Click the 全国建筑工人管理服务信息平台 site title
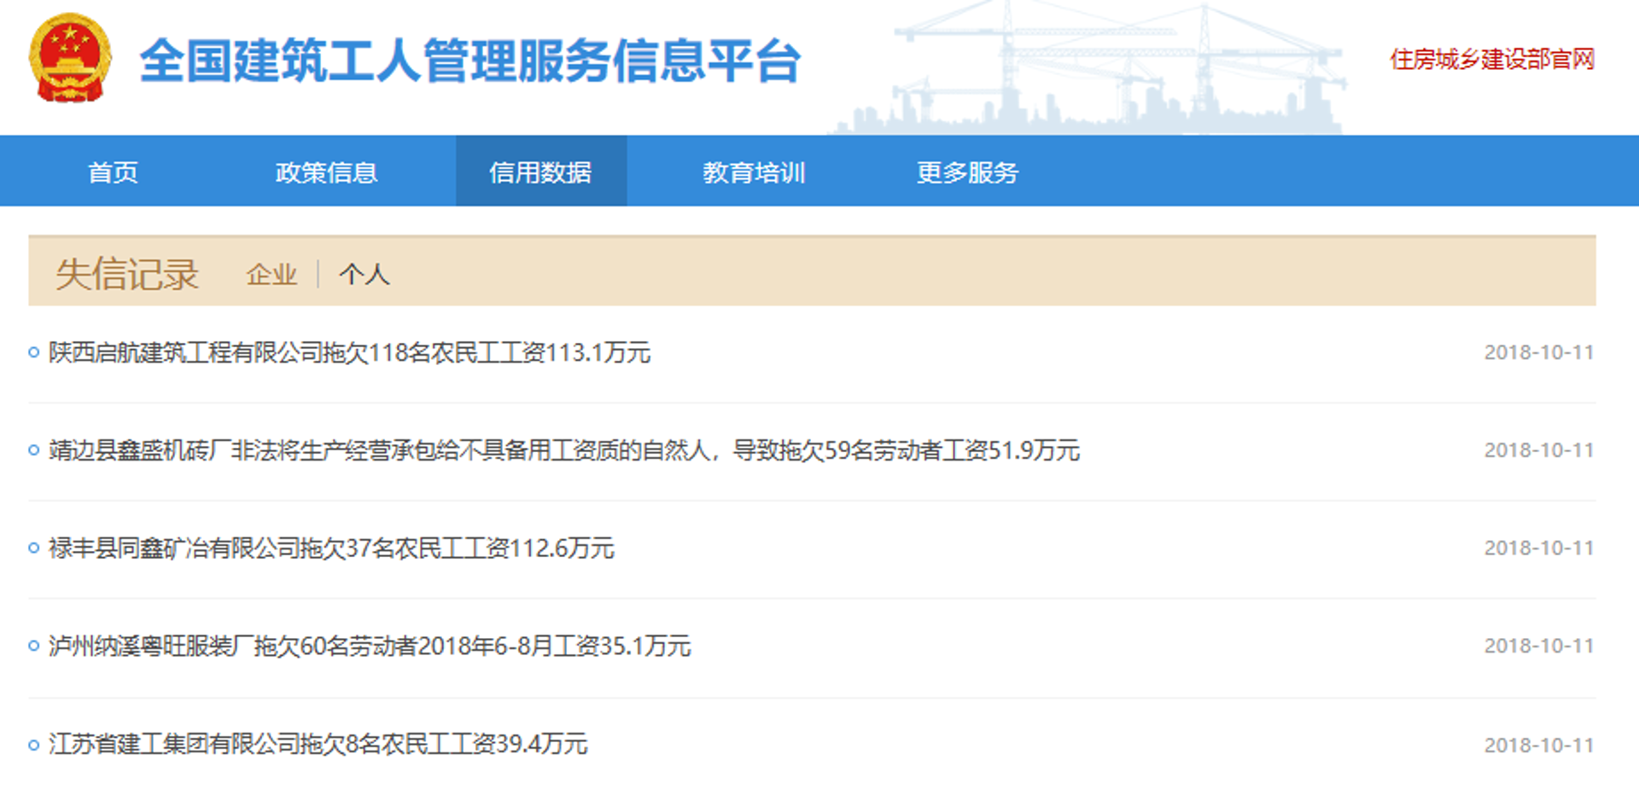Image resolution: width=1639 pixels, height=795 pixels. (x=470, y=61)
